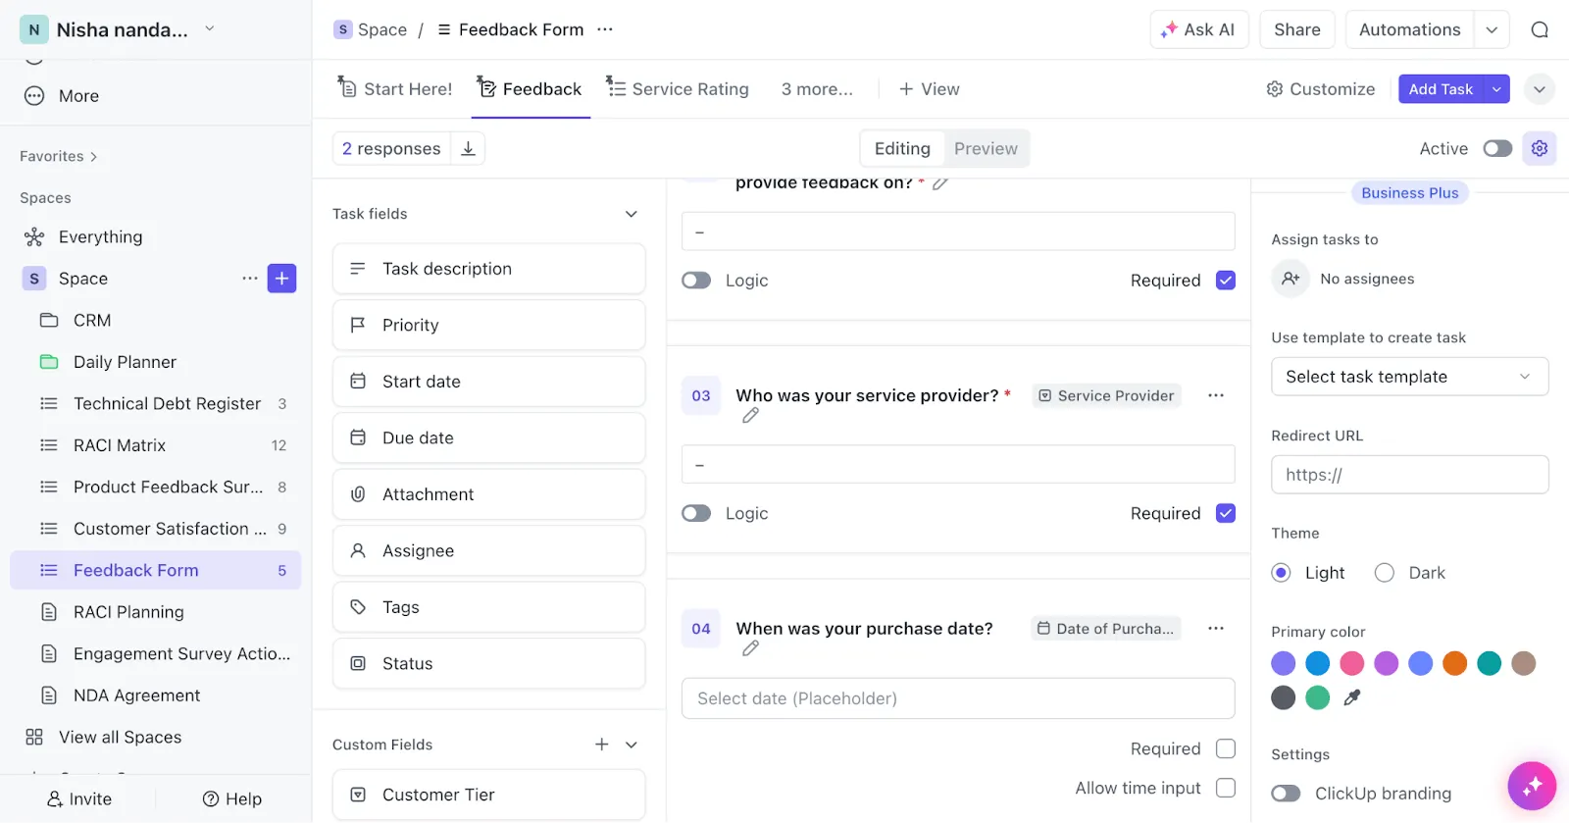The height and width of the screenshot is (823, 1569).
Task: Add a new View
Action: click(929, 89)
